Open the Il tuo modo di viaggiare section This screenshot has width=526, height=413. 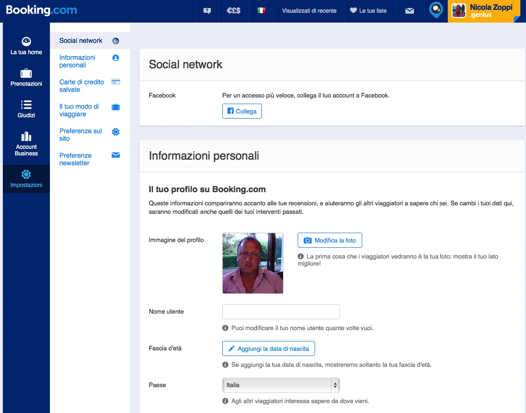tap(79, 110)
